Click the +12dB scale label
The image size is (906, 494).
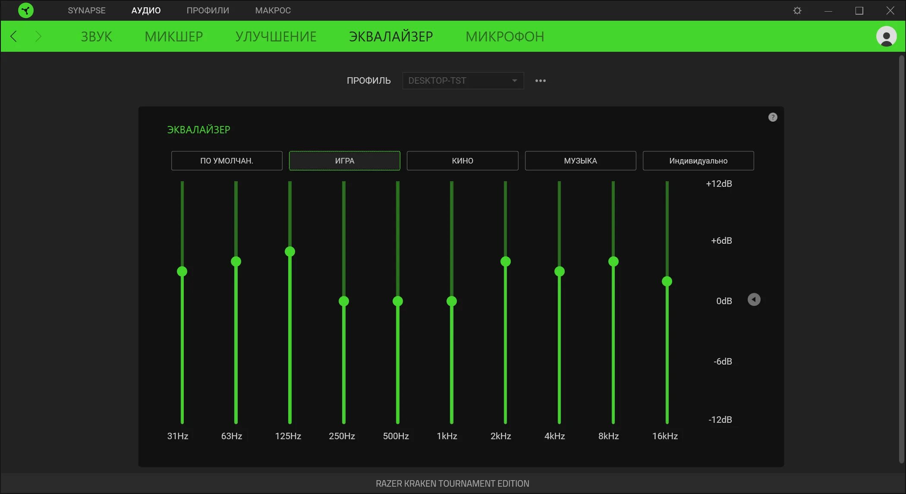[719, 184]
